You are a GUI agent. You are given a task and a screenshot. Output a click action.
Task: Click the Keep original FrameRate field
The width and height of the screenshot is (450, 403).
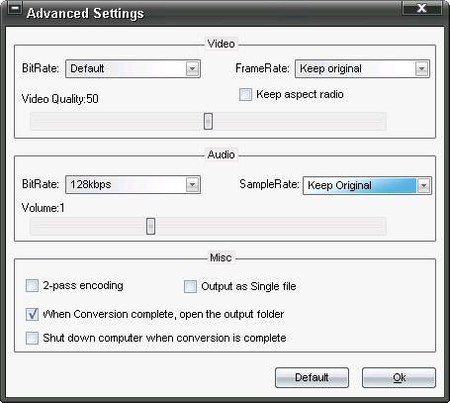click(x=362, y=69)
